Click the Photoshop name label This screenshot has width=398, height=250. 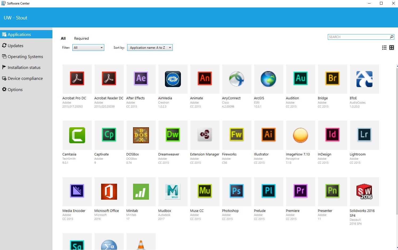[230, 211]
